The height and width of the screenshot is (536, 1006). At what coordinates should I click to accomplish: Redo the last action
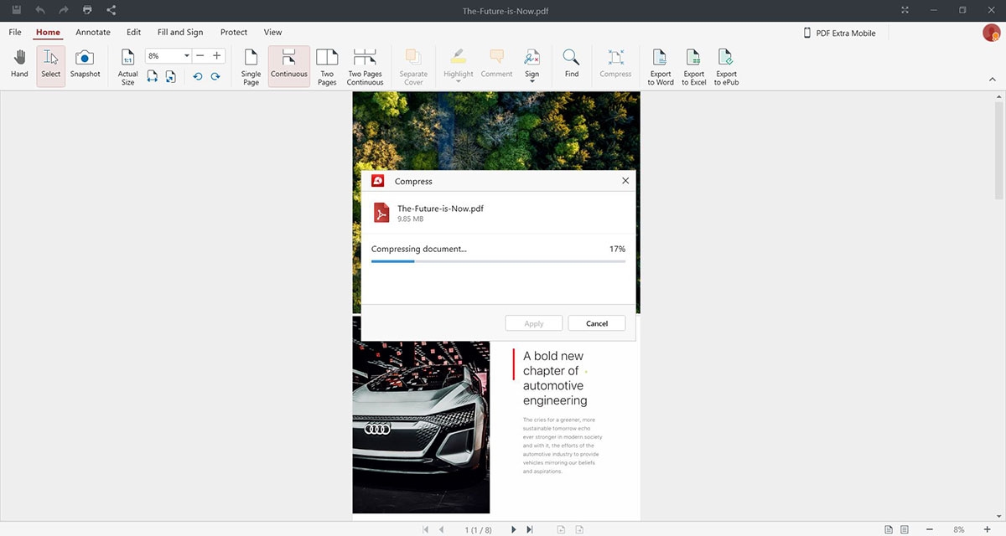64,10
